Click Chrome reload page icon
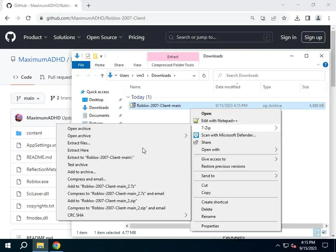336x252 pixels. coord(28,18)
